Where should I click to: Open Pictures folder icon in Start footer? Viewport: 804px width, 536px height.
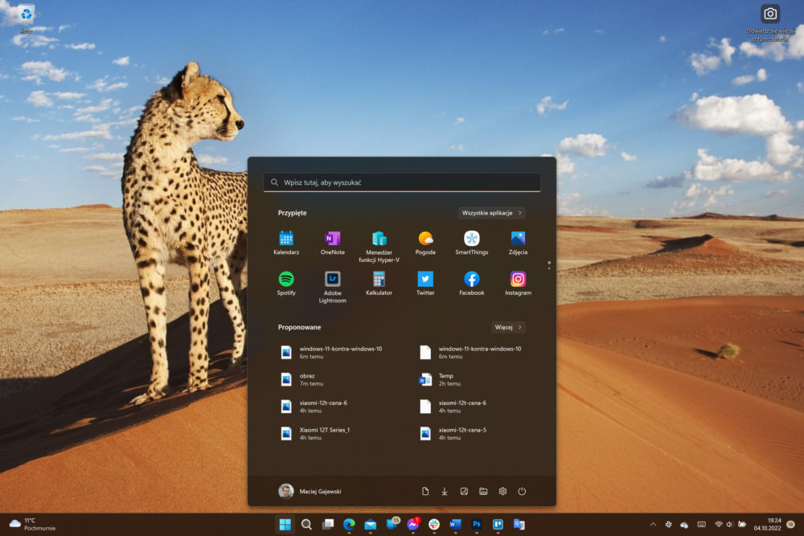point(464,491)
